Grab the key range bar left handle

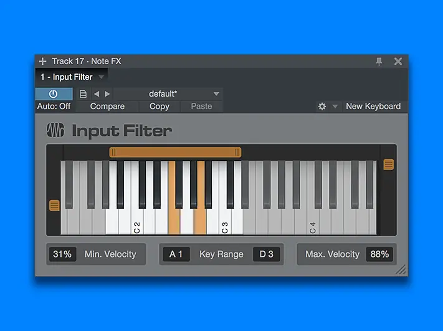[113, 152]
